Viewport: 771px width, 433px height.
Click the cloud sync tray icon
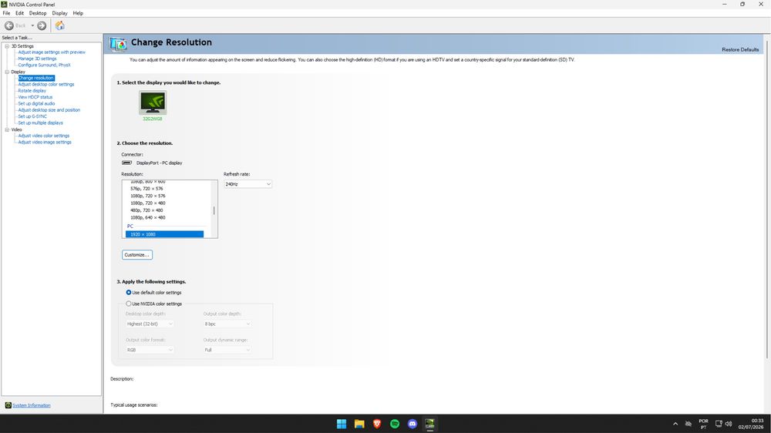click(689, 424)
